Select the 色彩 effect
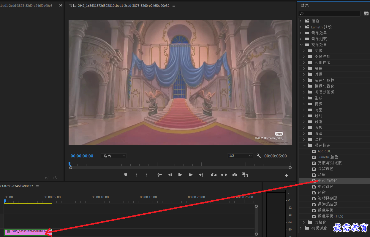Viewport: 370px width, 237px height. [322, 193]
